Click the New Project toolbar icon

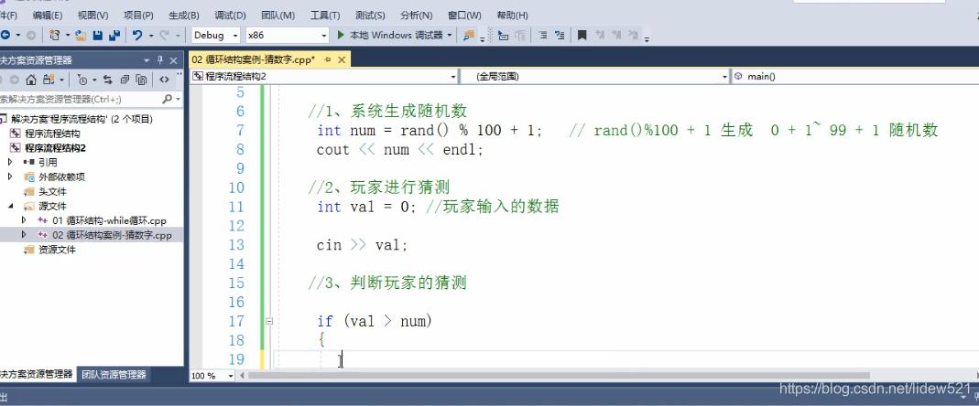pyautogui.click(x=55, y=36)
